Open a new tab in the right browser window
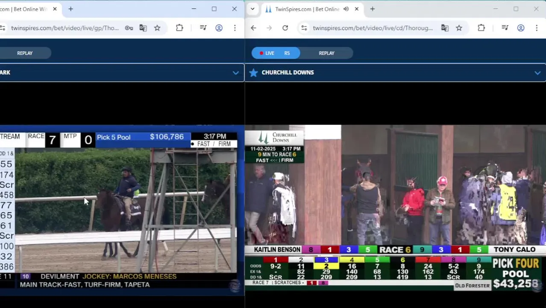The image size is (546, 308). pos(373,9)
